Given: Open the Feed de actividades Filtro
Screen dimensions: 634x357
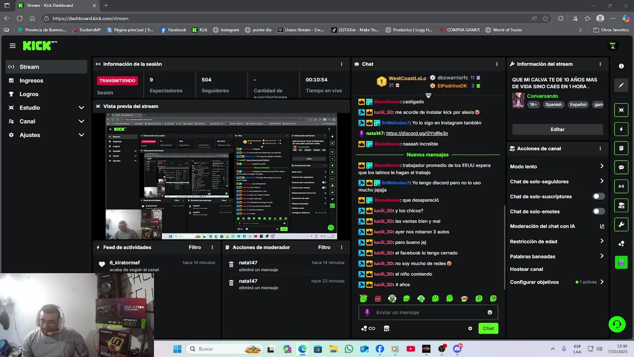Looking at the screenshot, I should coord(195,247).
